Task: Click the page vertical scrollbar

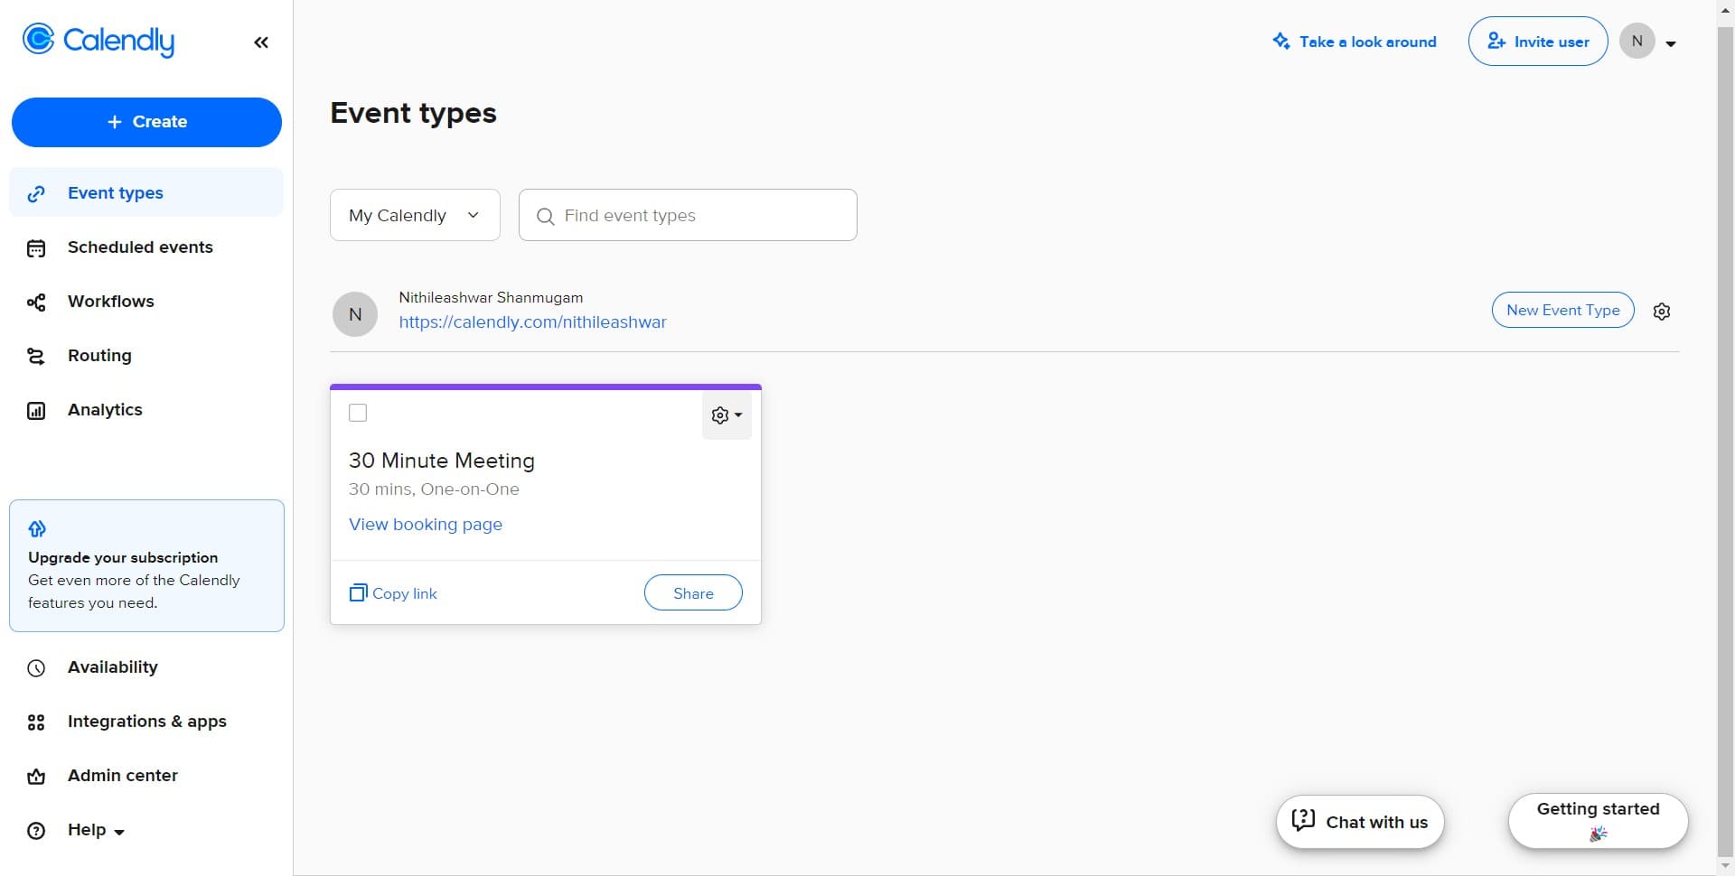Action: coord(1725,443)
